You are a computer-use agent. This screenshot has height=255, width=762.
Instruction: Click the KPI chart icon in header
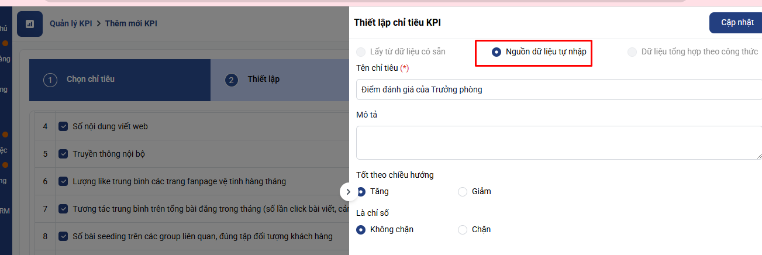(x=30, y=24)
